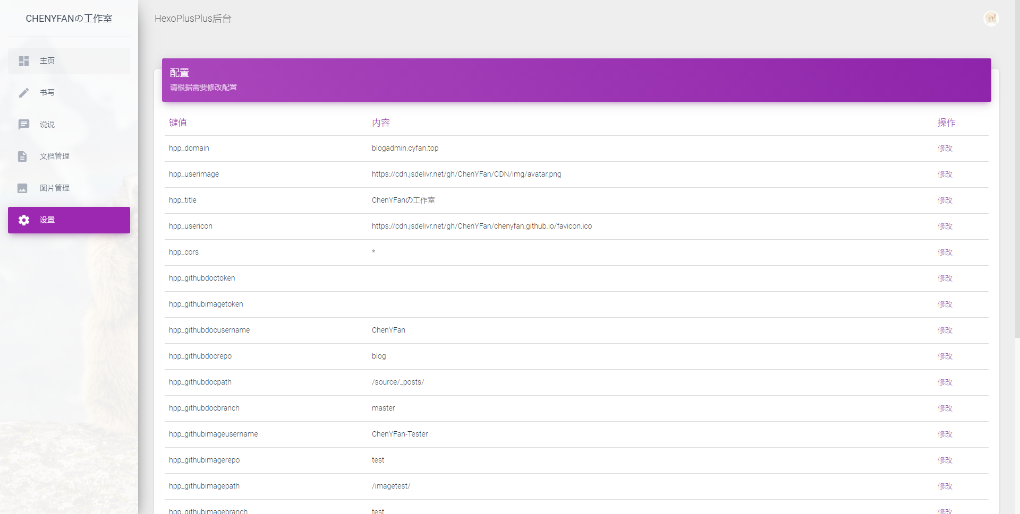
Task: Click 修改 for hpp_githubdoctoken
Action: [945, 278]
